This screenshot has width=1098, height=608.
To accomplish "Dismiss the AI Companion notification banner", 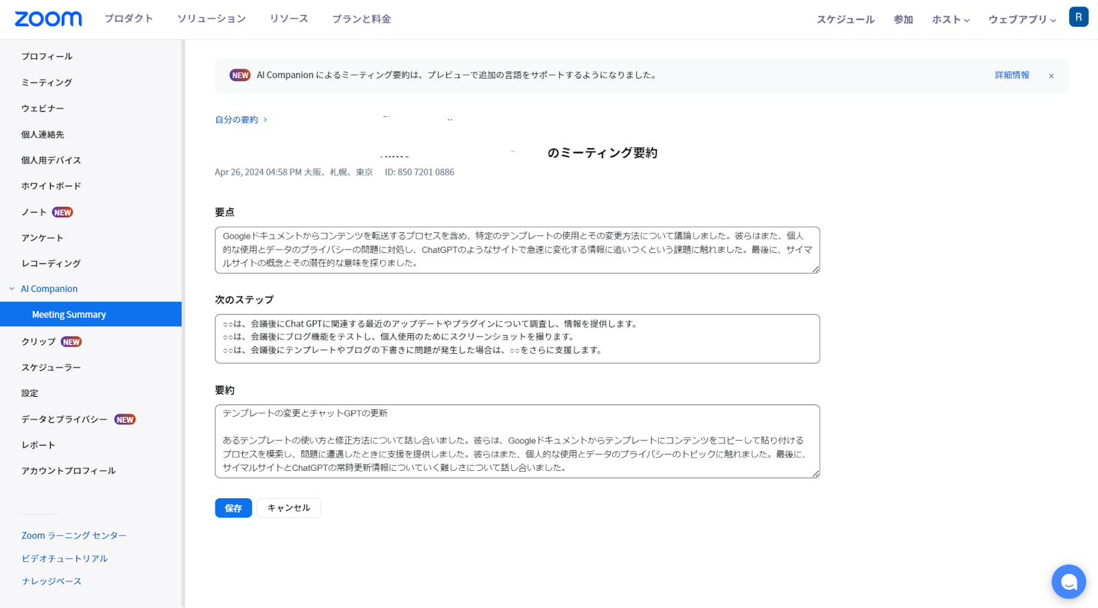I will tap(1051, 76).
